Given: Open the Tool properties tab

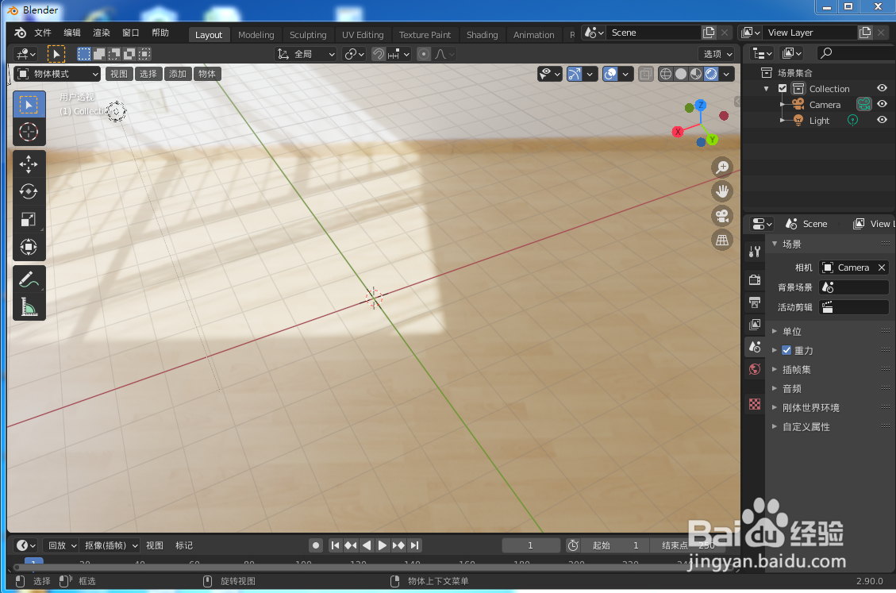Looking at the screenshot, I should click(755, 251).
